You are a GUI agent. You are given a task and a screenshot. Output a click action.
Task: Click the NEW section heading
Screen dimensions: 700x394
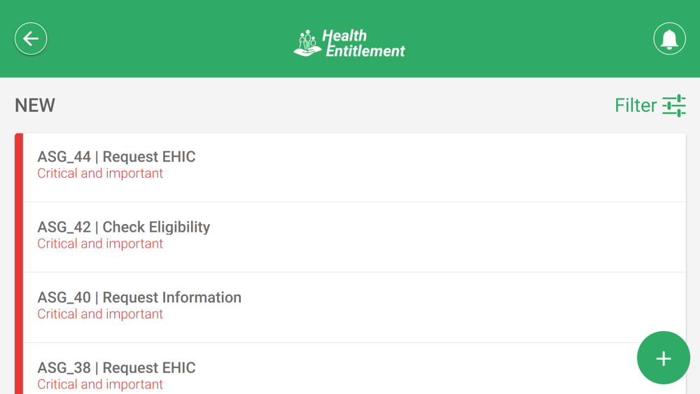pos(35,106)
